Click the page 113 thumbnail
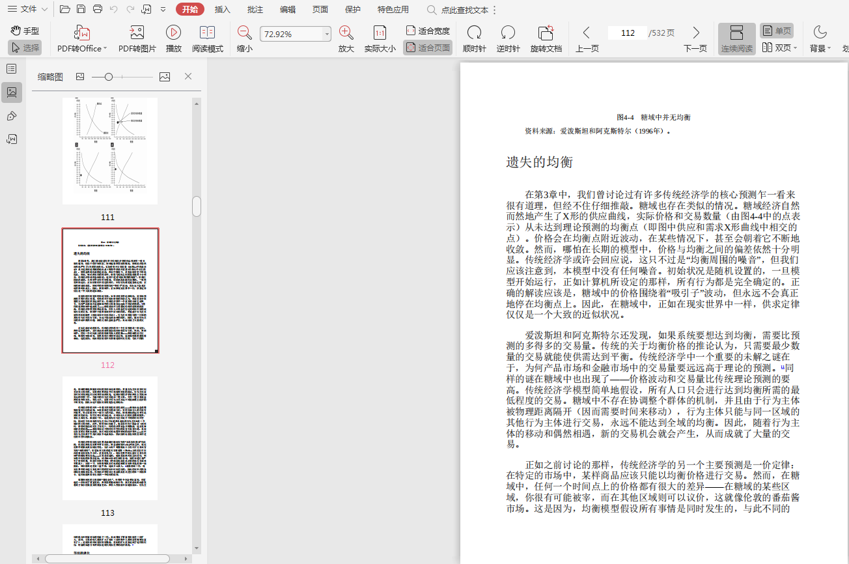Viewport: 849px width, 564px height. click(x=110, y=438)
